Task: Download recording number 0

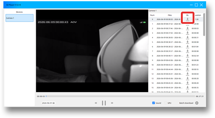Action: click(187, 19)
